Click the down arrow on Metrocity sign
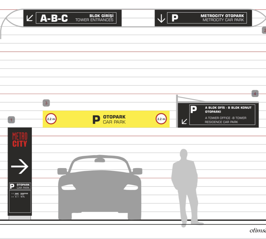Image resolution: width=266 pixels, height=239 pixels. point(161,18)
